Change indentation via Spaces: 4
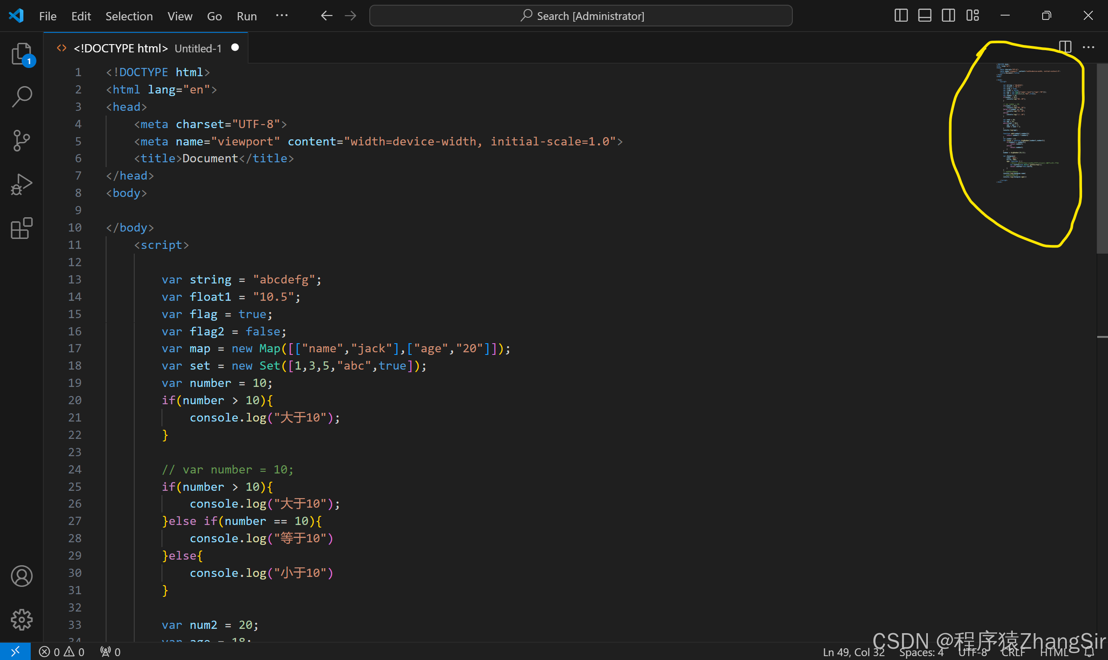Image resolution: width=1108 pixels, height=660 pixels. (x=921, y=652)
